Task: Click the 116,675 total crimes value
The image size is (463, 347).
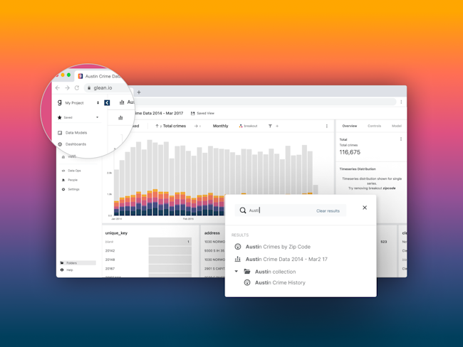Action: pyautogui.click(x=350, y=152)
